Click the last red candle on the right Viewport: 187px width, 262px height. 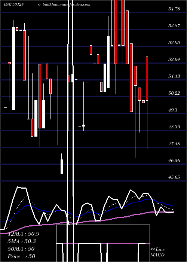click(147, 79)
